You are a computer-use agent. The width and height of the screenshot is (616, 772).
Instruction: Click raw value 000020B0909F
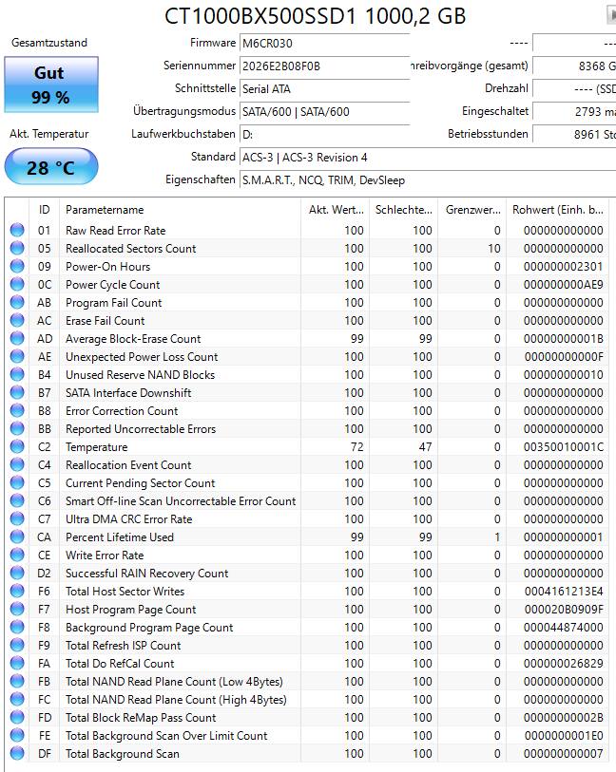(x=564, y=610)
